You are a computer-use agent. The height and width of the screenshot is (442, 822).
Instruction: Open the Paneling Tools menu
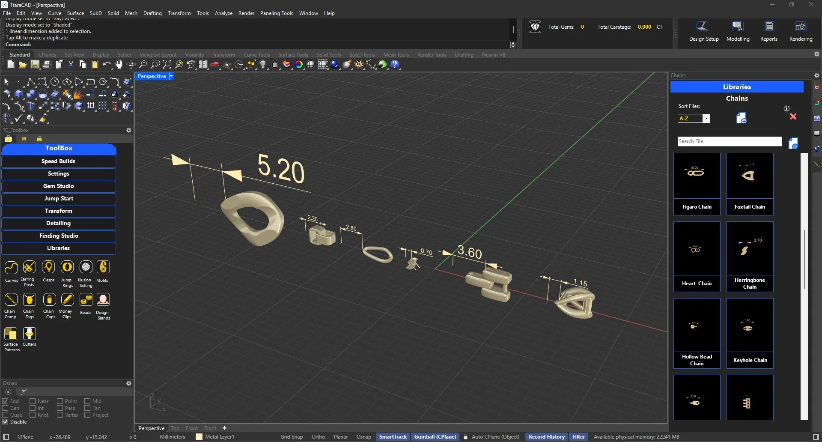click(276, 13)
